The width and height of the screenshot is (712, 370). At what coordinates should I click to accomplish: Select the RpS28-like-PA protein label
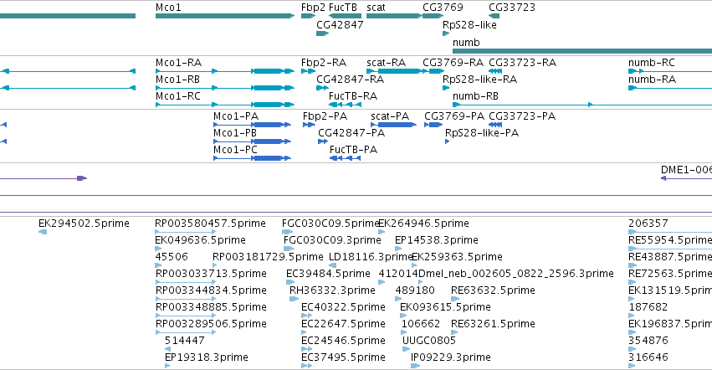click(482, 133)
